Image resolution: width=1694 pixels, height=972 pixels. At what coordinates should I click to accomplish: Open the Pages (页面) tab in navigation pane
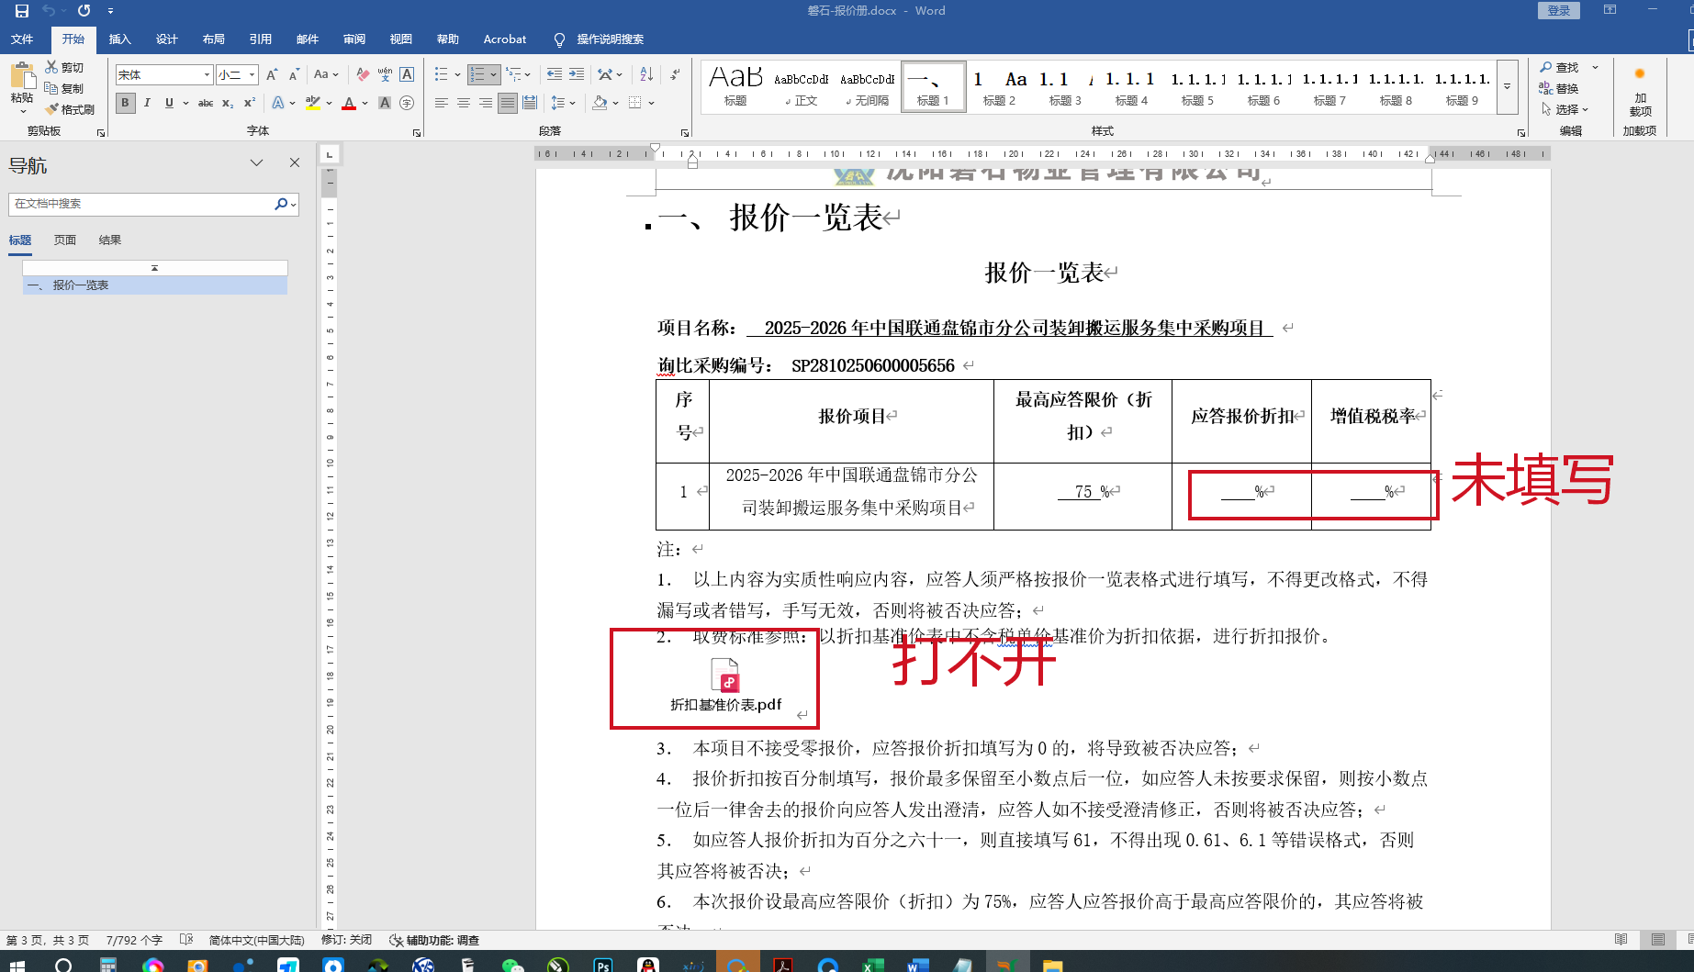click(x=65, y=240)
